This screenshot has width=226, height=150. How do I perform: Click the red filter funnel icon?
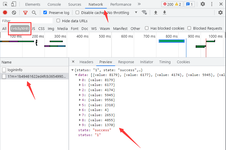point(25,13)
